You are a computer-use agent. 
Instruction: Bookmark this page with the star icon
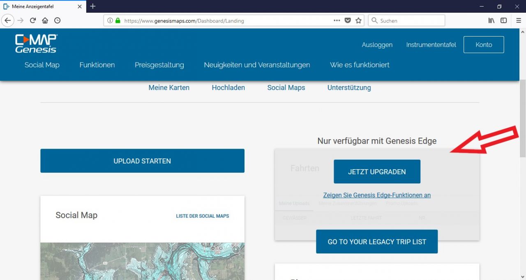(x=358, y=21)
